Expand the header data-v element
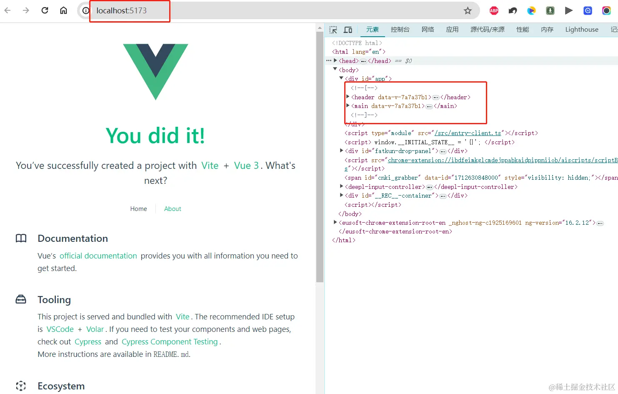The height and width of the screenshot is (394, 618). (348, 97)
